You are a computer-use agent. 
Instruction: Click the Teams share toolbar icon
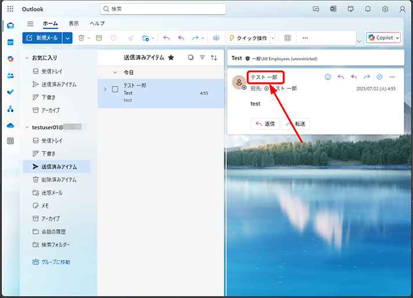[x=216, y=38]
